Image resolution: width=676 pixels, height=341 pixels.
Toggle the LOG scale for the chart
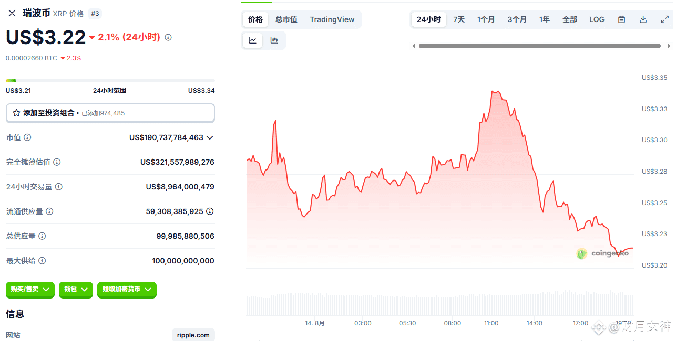(x=596, y=19)
